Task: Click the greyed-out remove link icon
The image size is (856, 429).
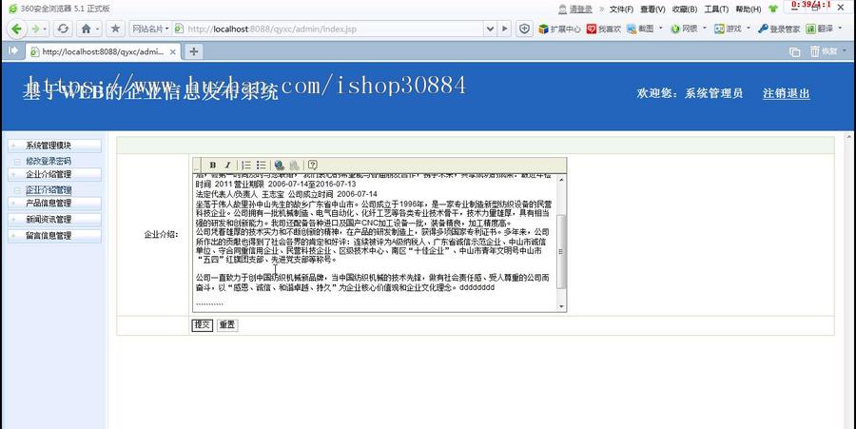Action: pyautogui.click(x=294, y=165)
